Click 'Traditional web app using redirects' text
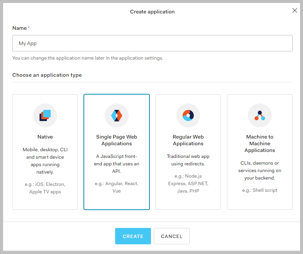Screen dimensions: 303x254 (x=188, y=160)
